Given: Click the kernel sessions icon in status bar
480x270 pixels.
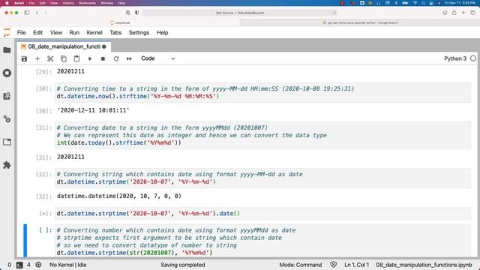Looking at the screenshot, I should 38,265.
